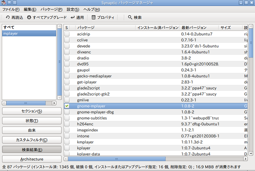The height and width of the screenshot is (171, 255).
Task: Select the get-iplayer package row
Action: point(156,82)
